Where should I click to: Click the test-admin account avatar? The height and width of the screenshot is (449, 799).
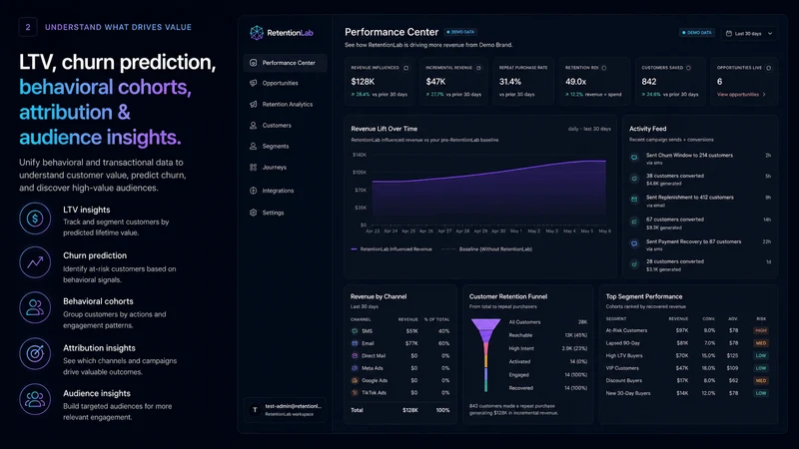click(255, 410)
